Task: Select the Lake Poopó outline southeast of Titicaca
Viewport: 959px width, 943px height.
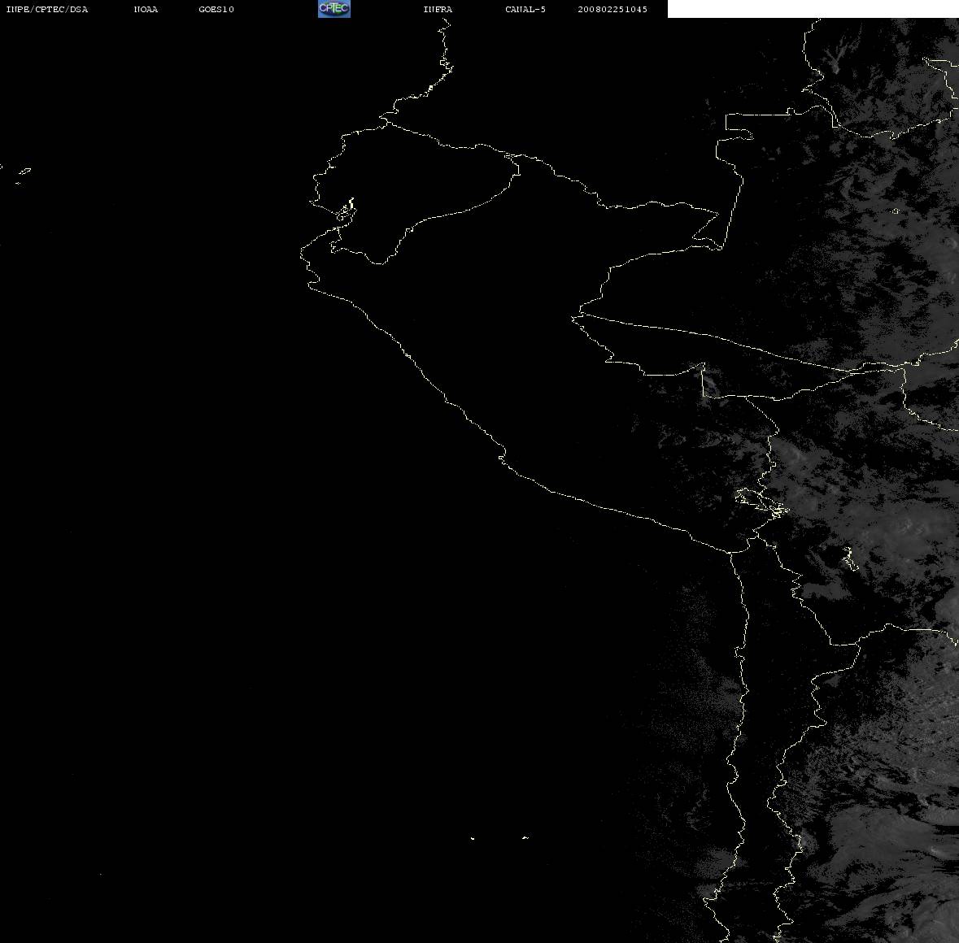Action: [849, 558]
